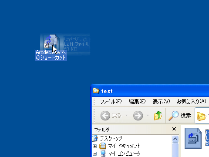Image resolution: width=209 pixels, height=157 pixels.
Task: Select マイ コンピュータ in folder tree
Action: click(125, 154)
